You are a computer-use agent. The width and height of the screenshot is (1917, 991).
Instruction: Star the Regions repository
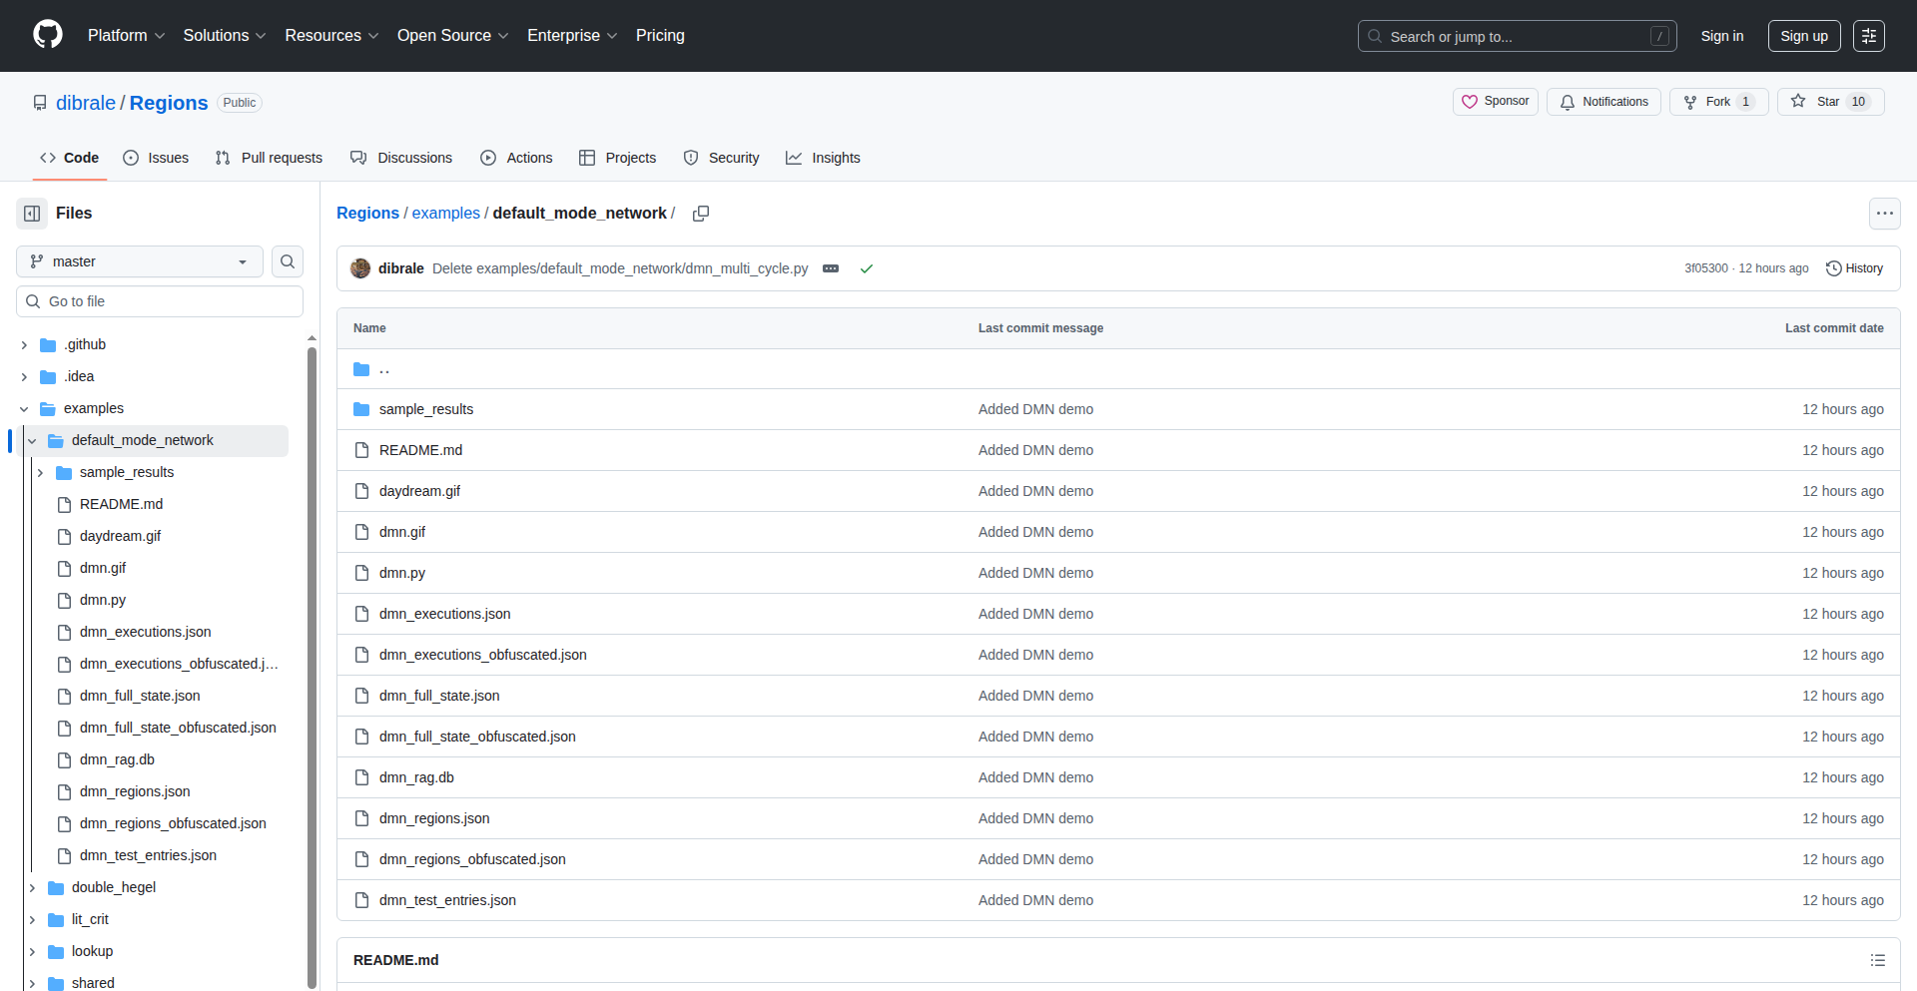pyautogui.click(x=1830, y=102)
